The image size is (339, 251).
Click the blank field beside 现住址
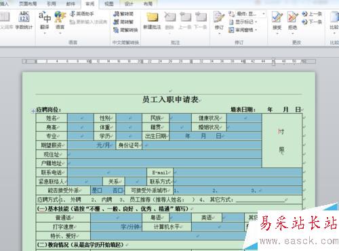165,154
